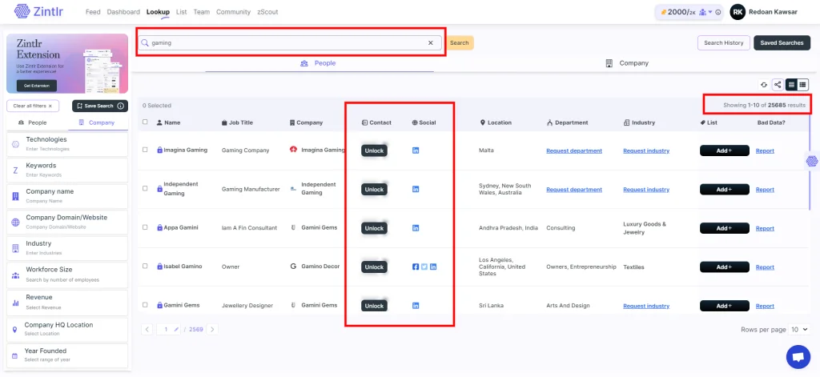The width and height of the screenshot is (820, 377).
Task: Expand the credits dropdown arrow
Action: coord(710,12)
